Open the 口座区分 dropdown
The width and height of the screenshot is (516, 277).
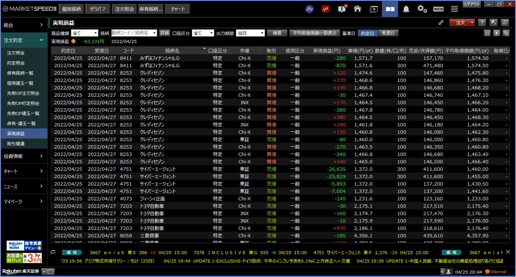203,33
